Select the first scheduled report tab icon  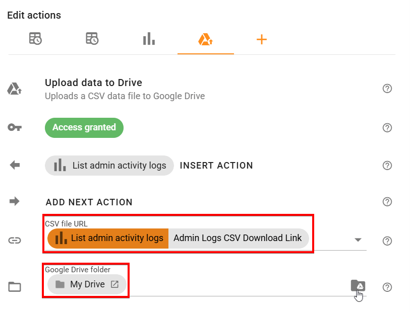[36, 38]
